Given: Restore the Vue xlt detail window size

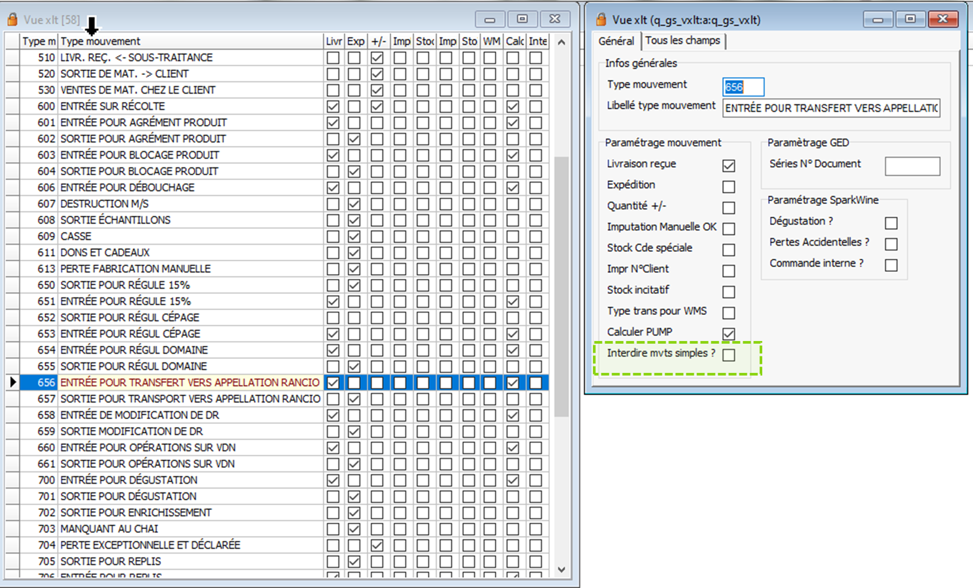Looking at the screenshot, I should [910, 19].
